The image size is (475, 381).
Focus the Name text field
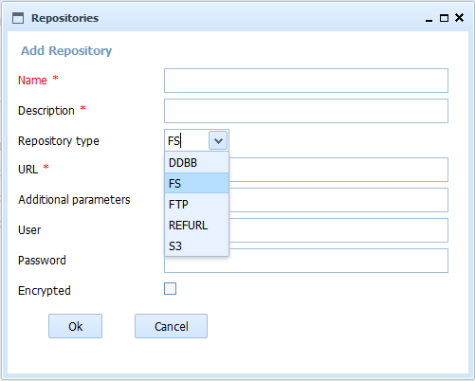click(x=306, y=81)
